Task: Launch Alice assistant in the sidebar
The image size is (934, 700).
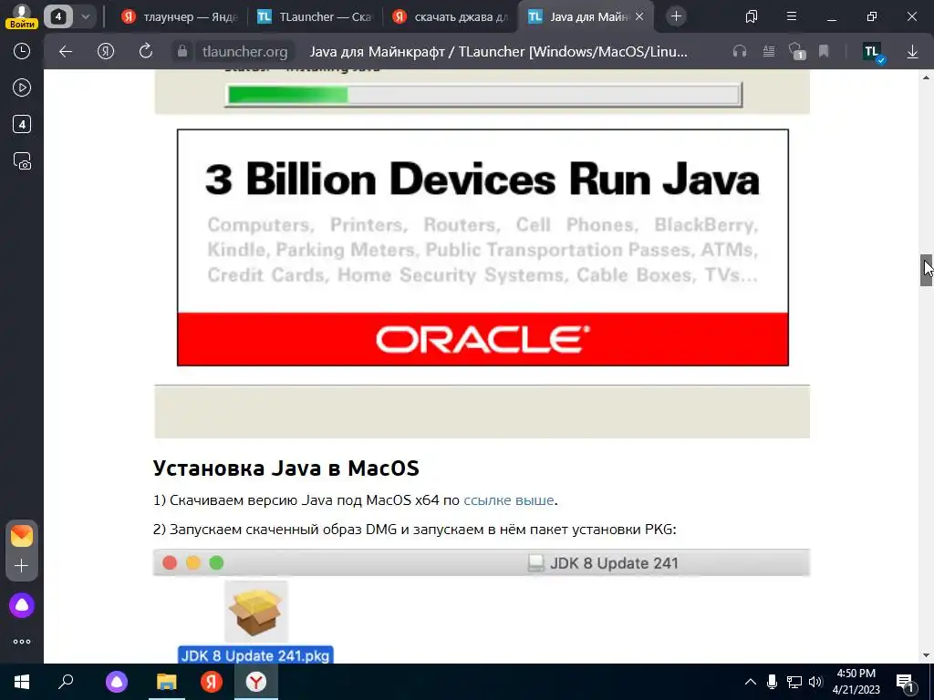Action: coord(22,605)
